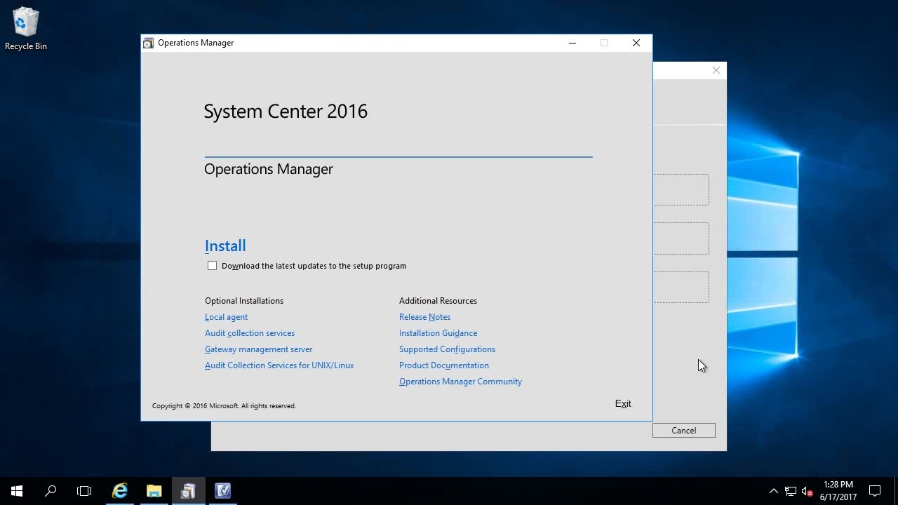Image resolution: width=898 pixels, height=505 pixels.
Task: Open the Local agent installation link
Action: (x=226, y=317)
